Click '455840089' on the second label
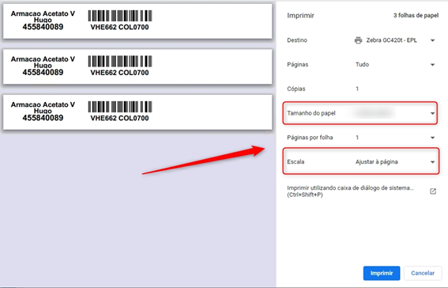 point(43,72)
